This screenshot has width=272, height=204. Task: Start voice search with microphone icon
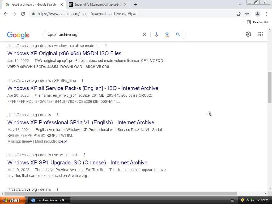tap(156, 35)
